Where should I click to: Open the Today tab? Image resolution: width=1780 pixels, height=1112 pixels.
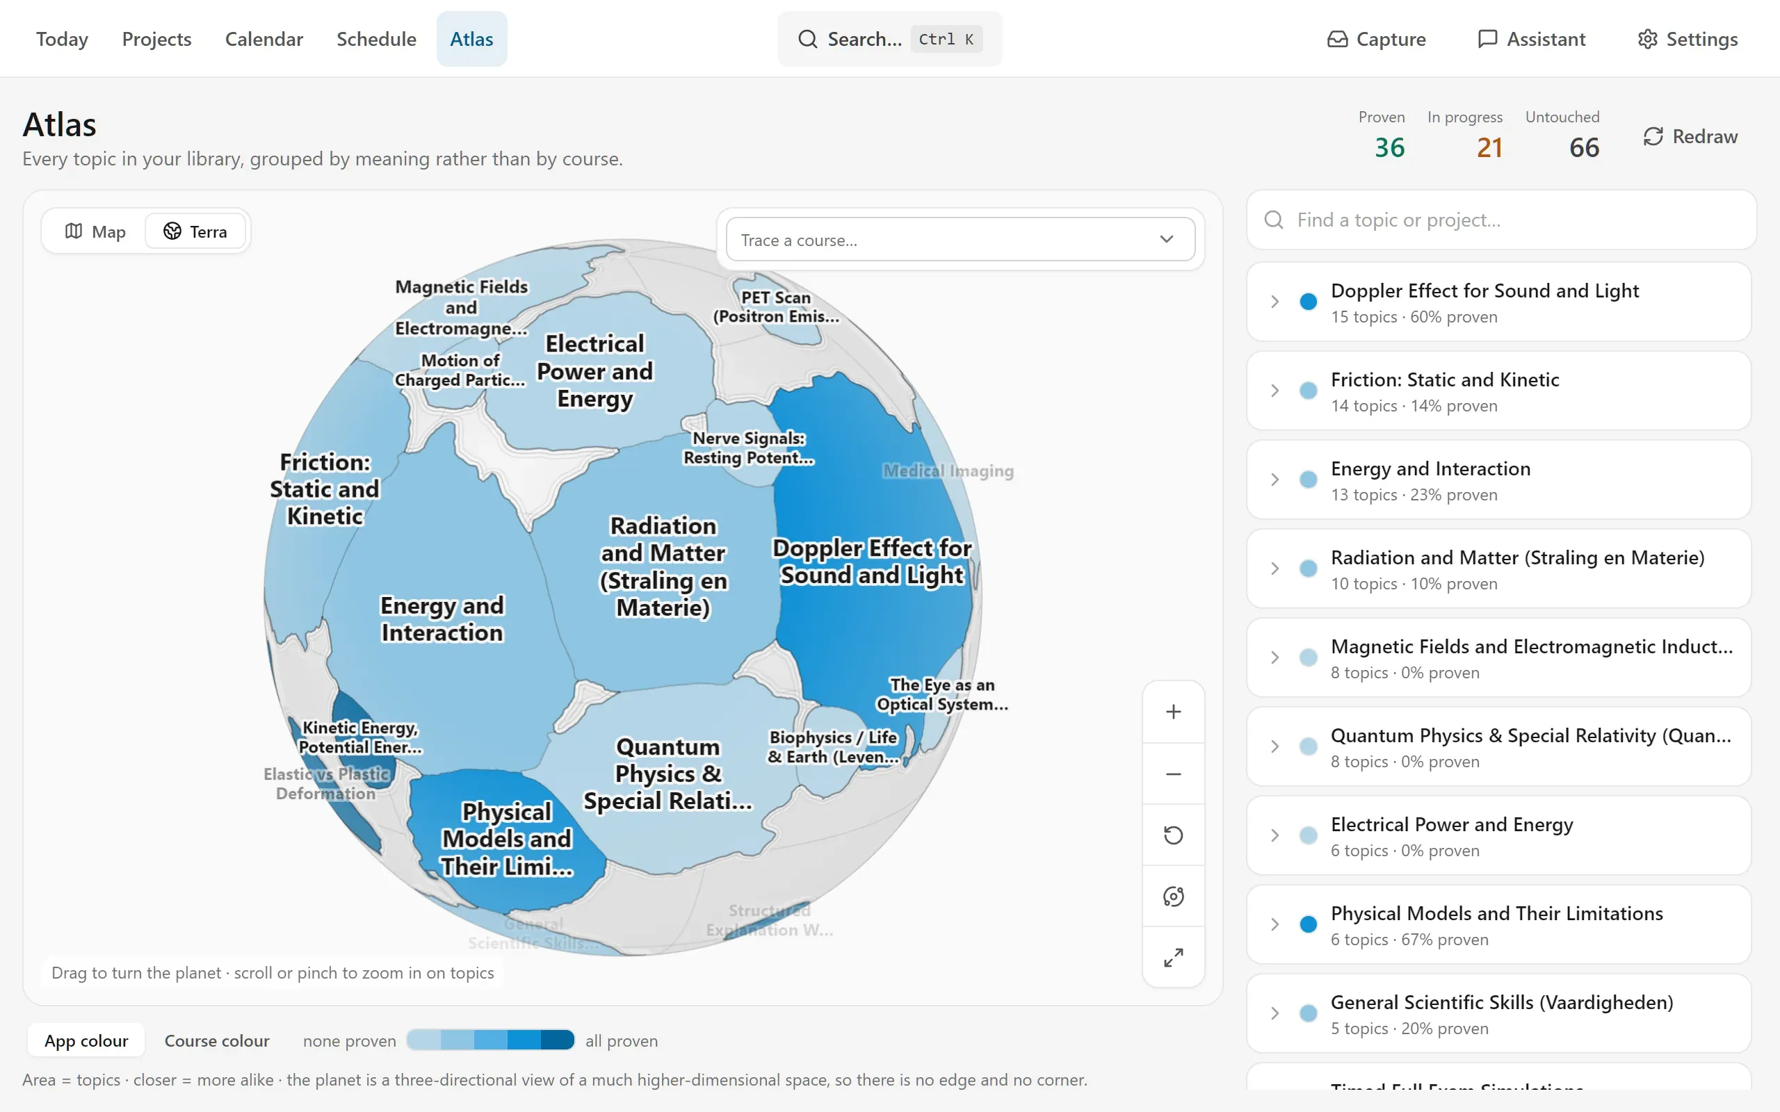point(62,39)
